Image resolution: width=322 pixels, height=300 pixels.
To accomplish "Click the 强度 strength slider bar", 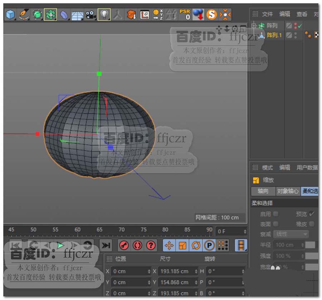I will point(312,256).
